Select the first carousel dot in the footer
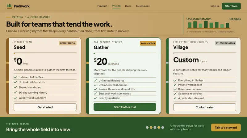Screen dimensions: 247x138 point(147,128)
